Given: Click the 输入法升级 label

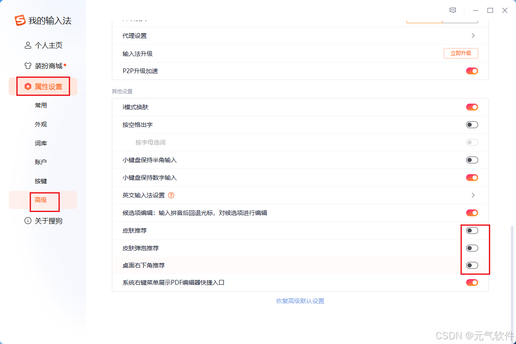Looking at the screenshot, I should coord(138,54).
